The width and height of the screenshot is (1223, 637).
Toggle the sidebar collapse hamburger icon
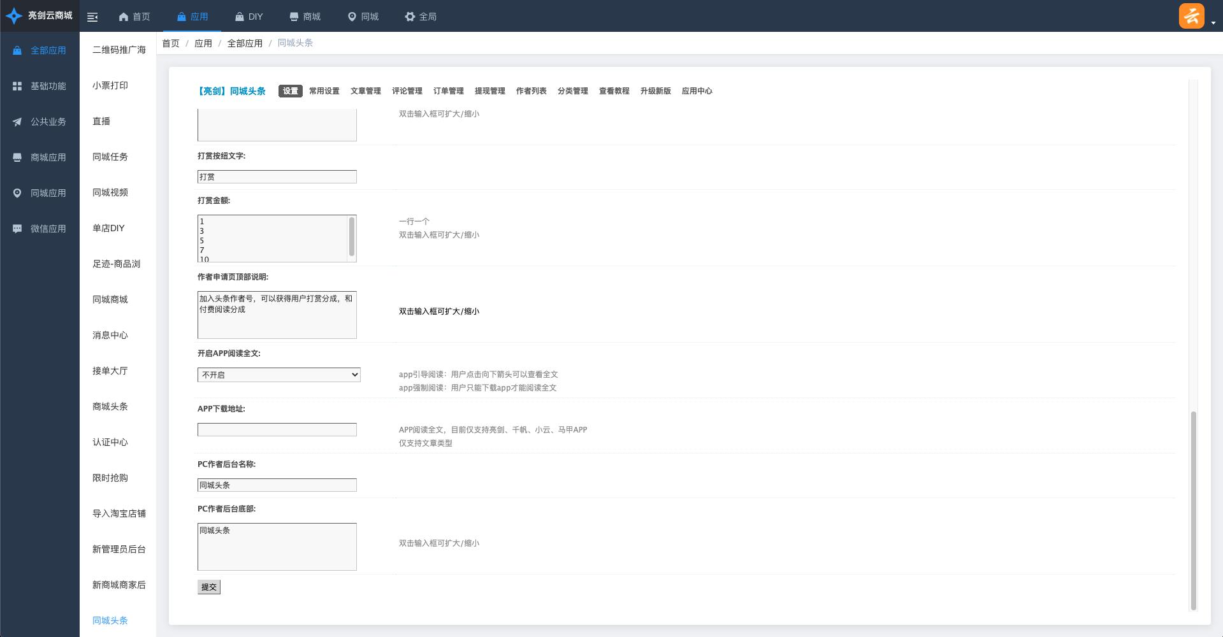[x=92, y=17]
